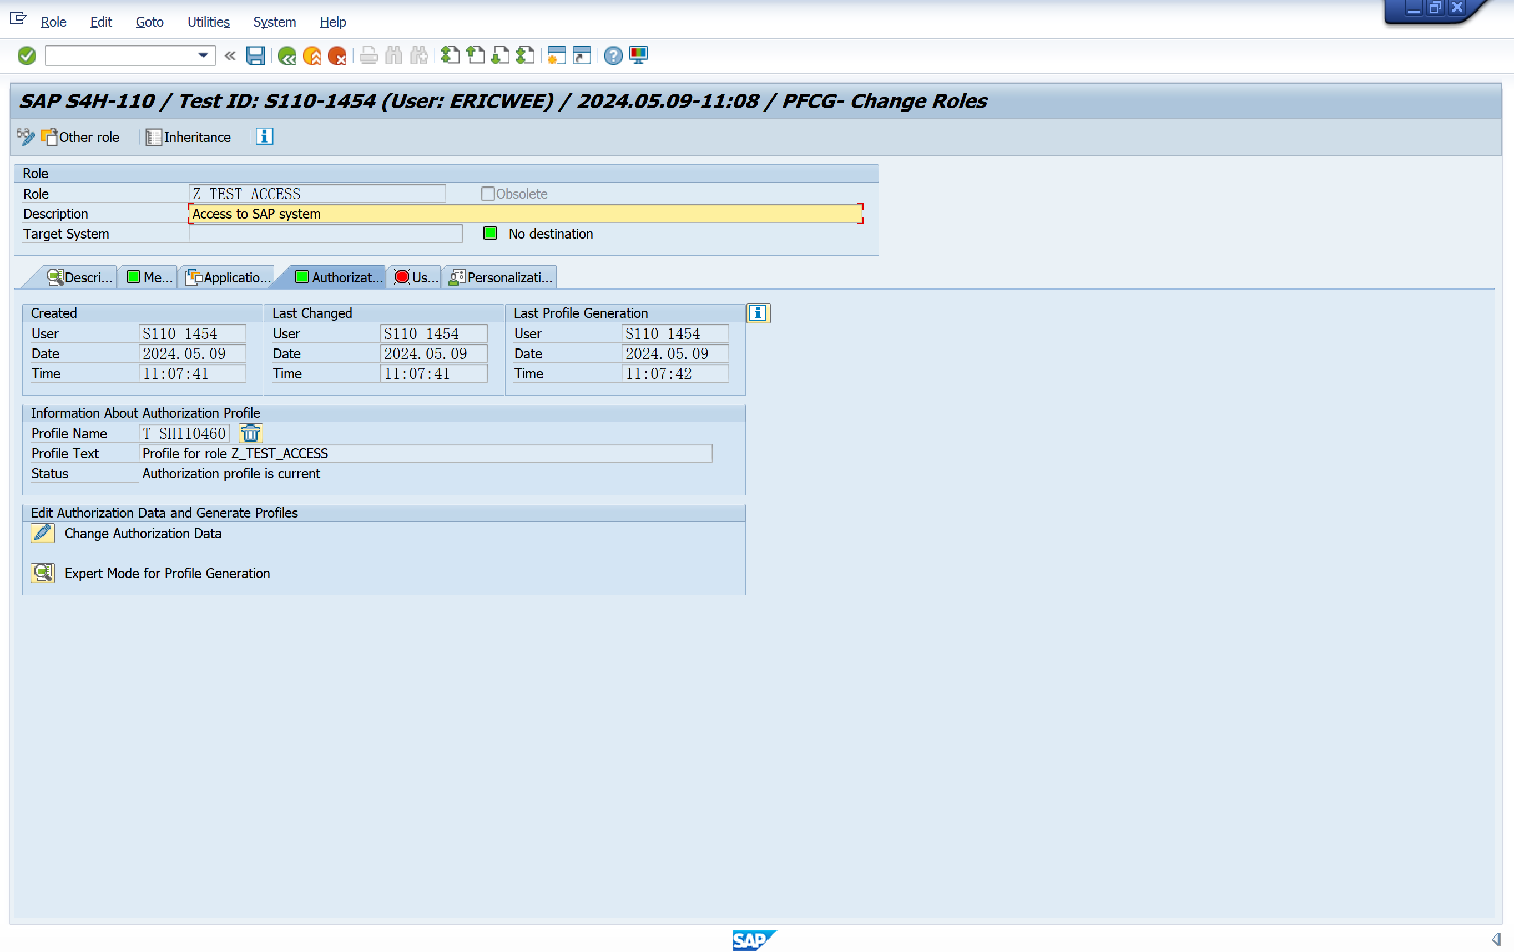
Task: Click info icon beside Last Profile Generation
Action: [758, 313]
